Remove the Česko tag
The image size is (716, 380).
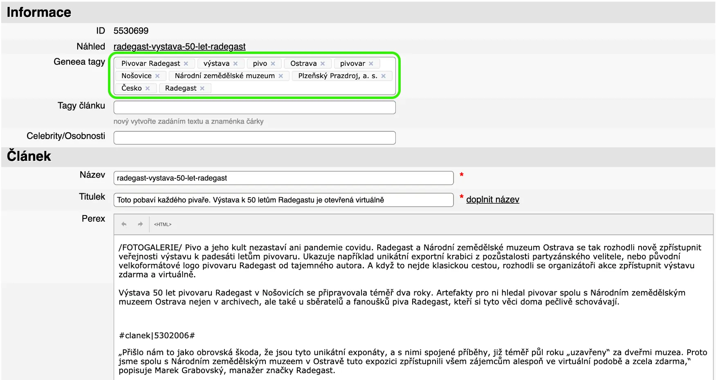(148, 88)
